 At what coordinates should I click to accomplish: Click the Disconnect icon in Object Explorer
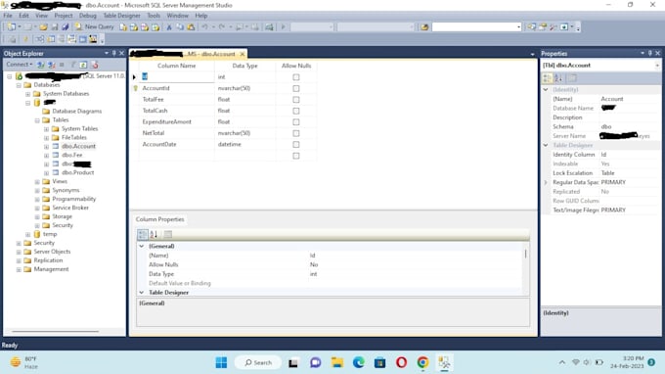coord(51,65)
